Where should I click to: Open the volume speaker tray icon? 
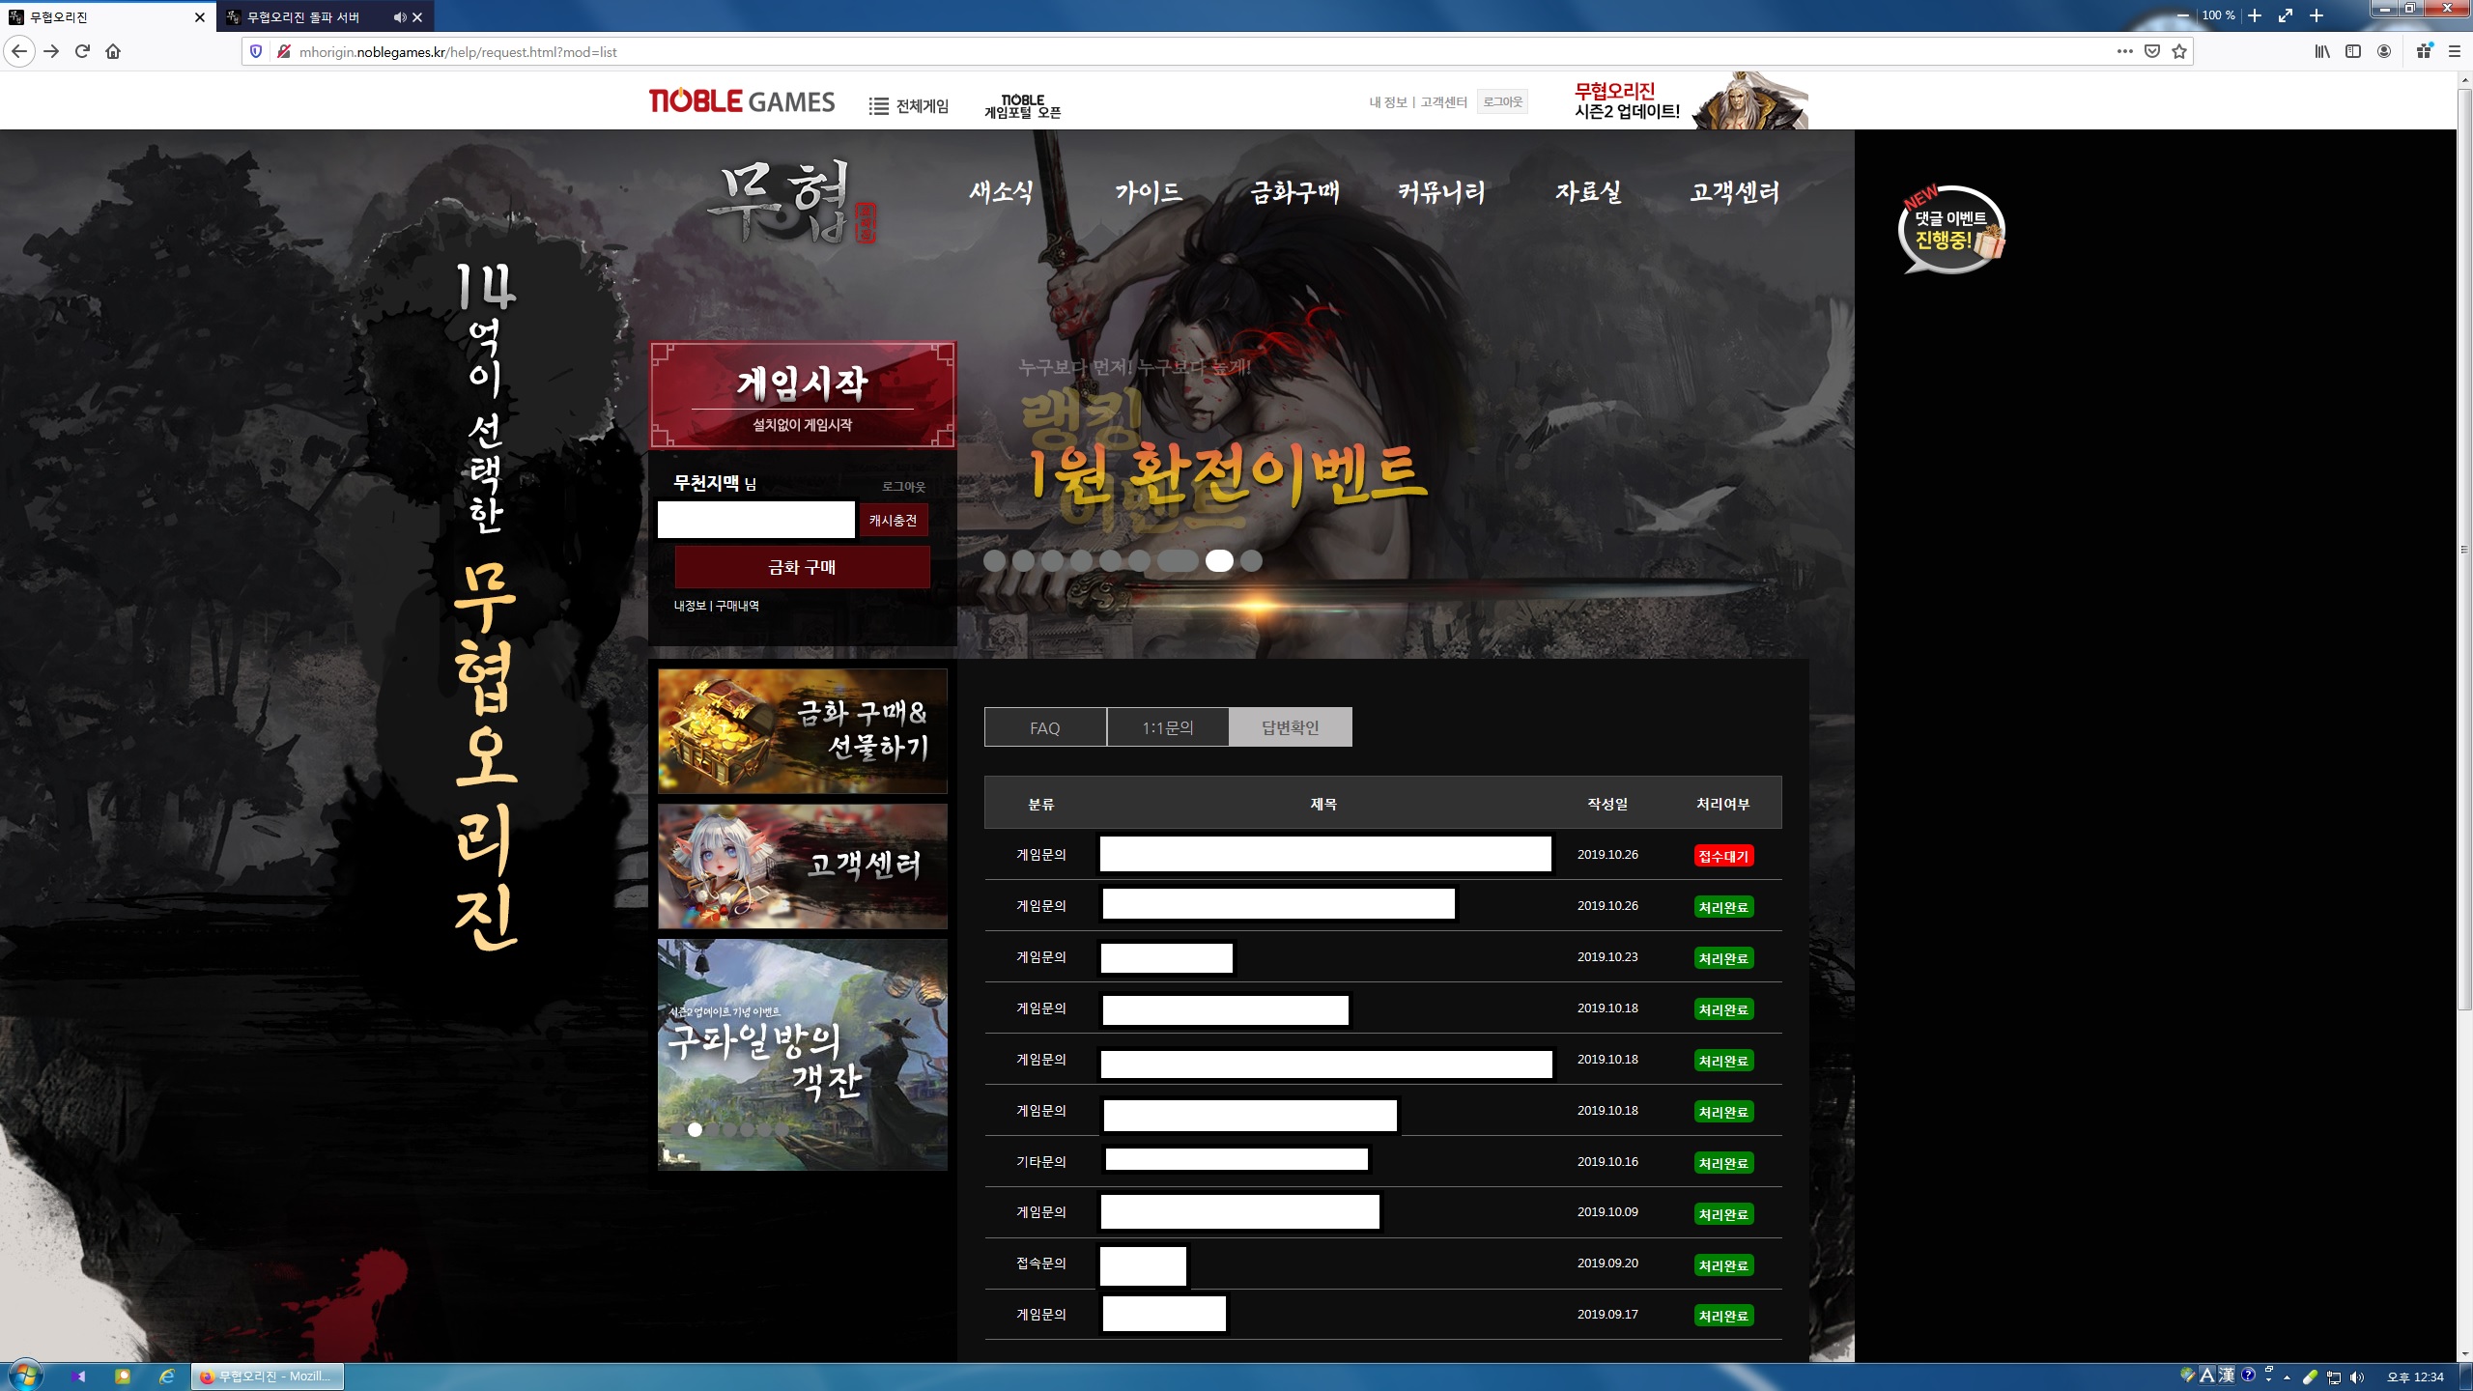(x=2357, y=1377)
